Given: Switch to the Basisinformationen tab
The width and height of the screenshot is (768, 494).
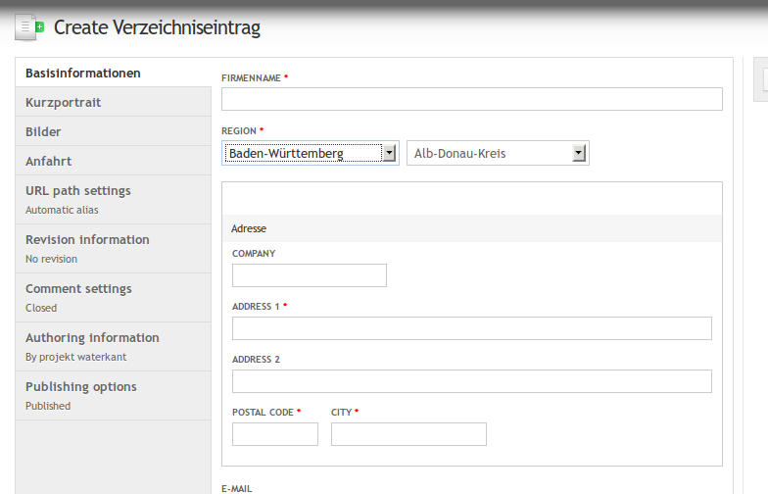Looking at the screenshot, I should 83,74.
